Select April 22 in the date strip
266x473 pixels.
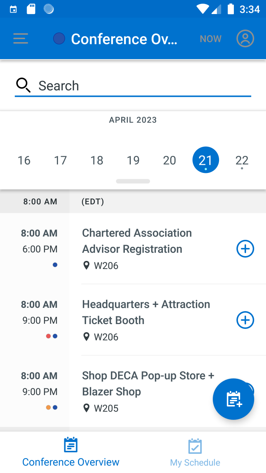tap(242, 160)
